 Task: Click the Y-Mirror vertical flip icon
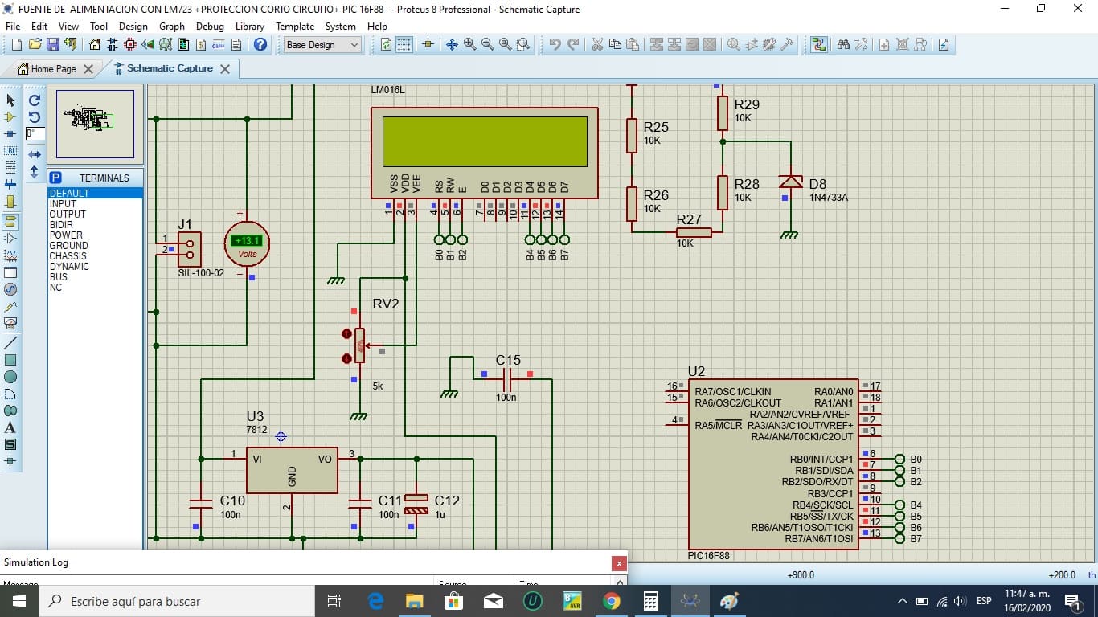point(35,171)
